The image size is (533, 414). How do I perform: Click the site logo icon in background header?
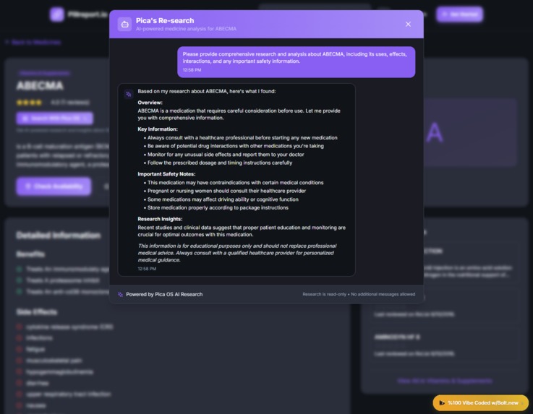pyautogui.click(x=56, y=14)
